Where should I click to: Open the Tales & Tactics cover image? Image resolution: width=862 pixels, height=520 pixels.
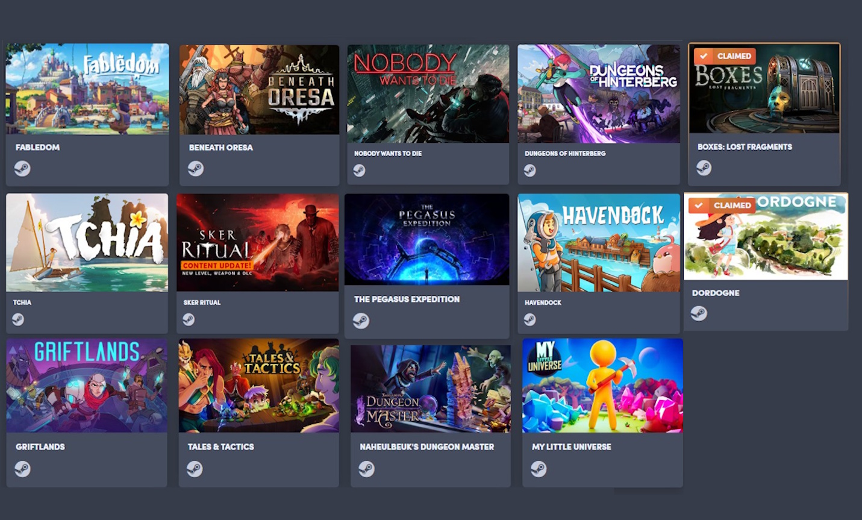[259, 386]
